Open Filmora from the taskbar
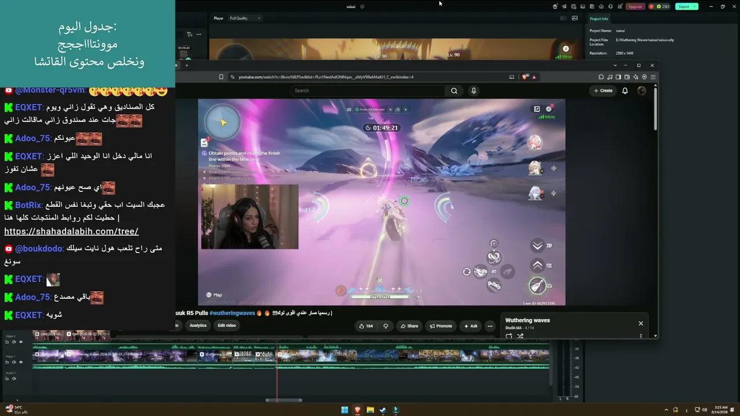The width and height of the screenshot is (740, 416). tap(395, 410)
